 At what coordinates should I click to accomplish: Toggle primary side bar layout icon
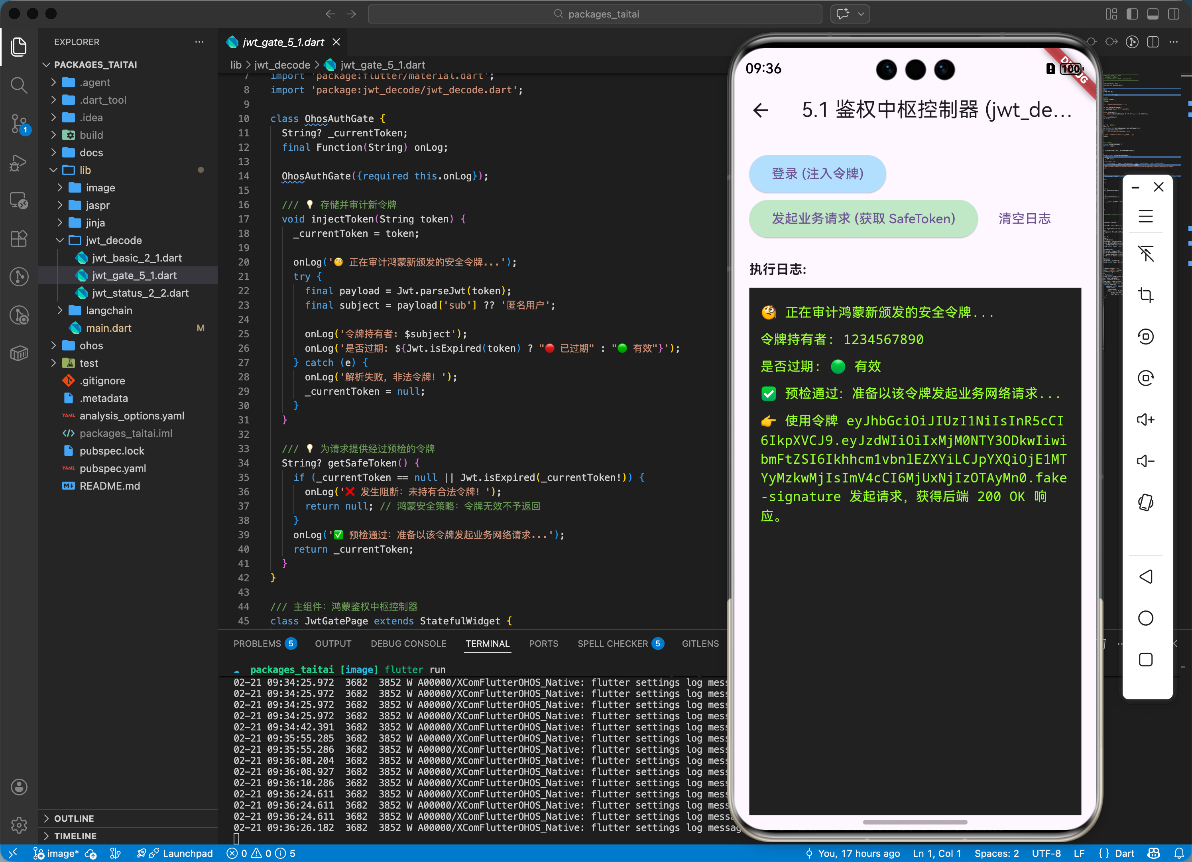1132,14
